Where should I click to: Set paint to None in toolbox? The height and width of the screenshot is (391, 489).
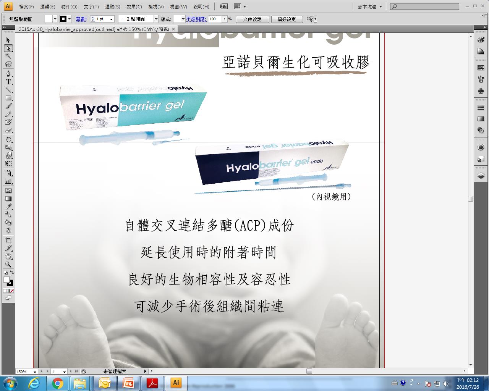tap(11, 291)
